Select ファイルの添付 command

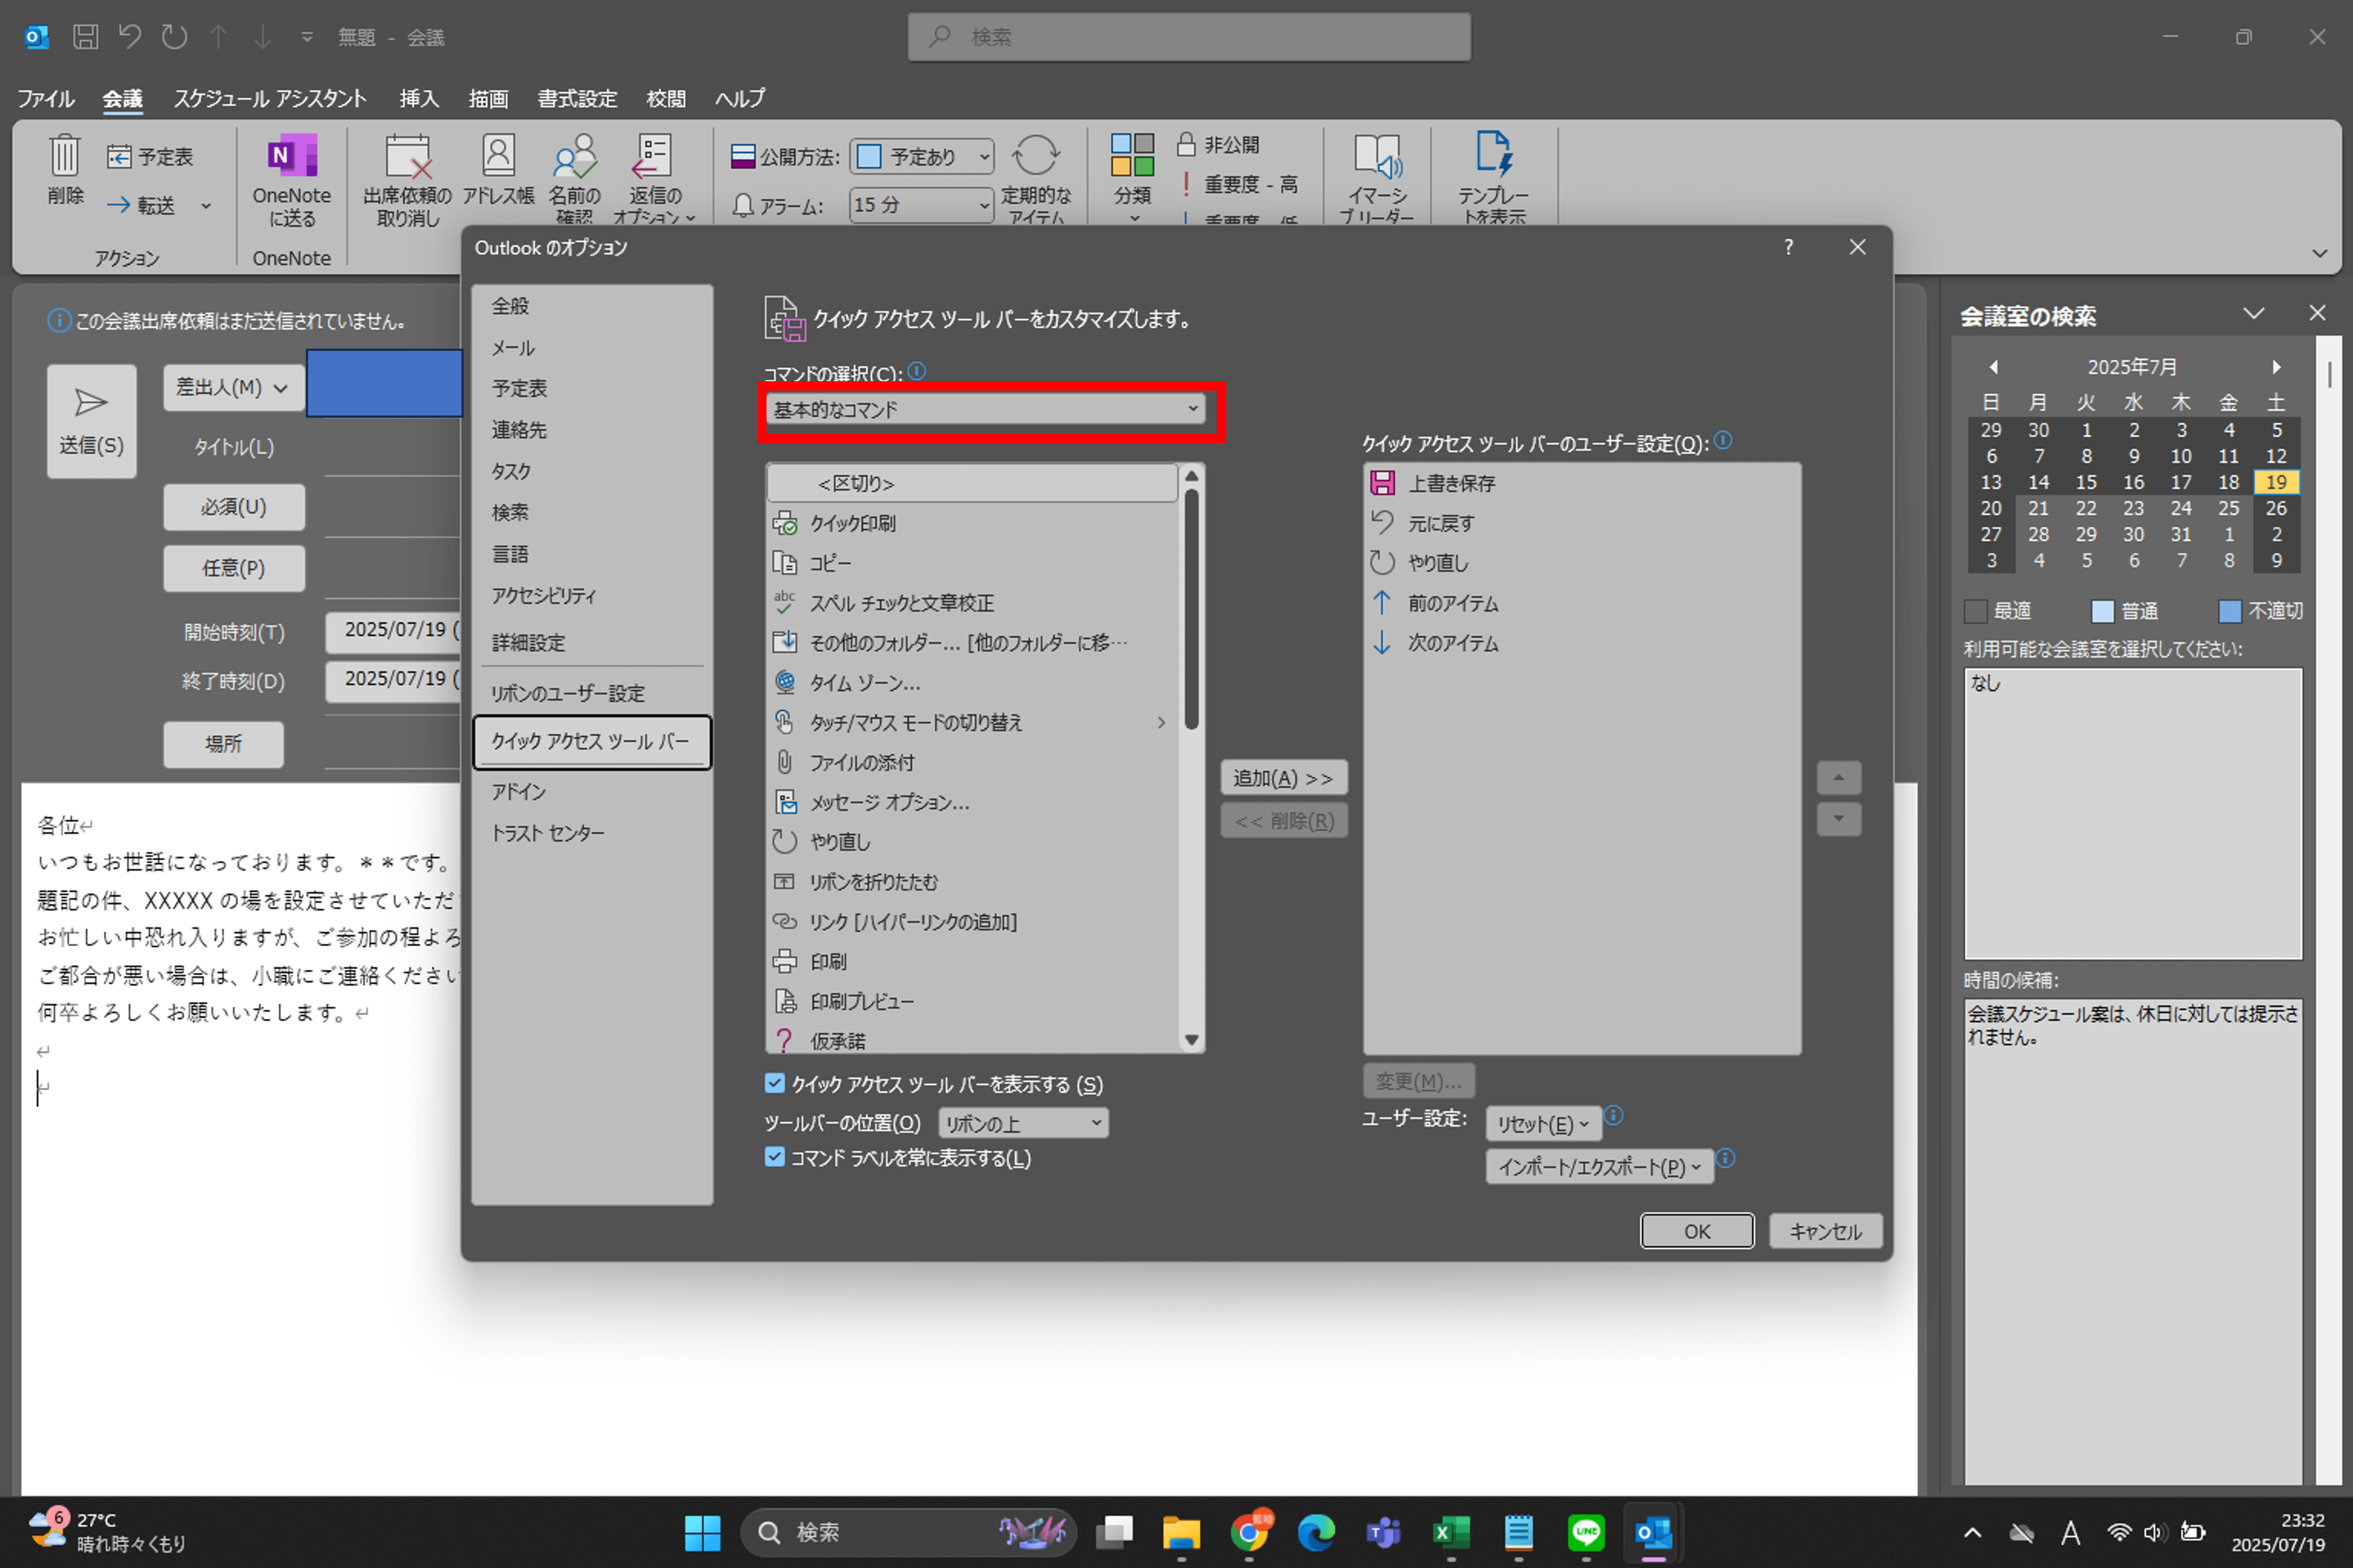click(972, 763)
